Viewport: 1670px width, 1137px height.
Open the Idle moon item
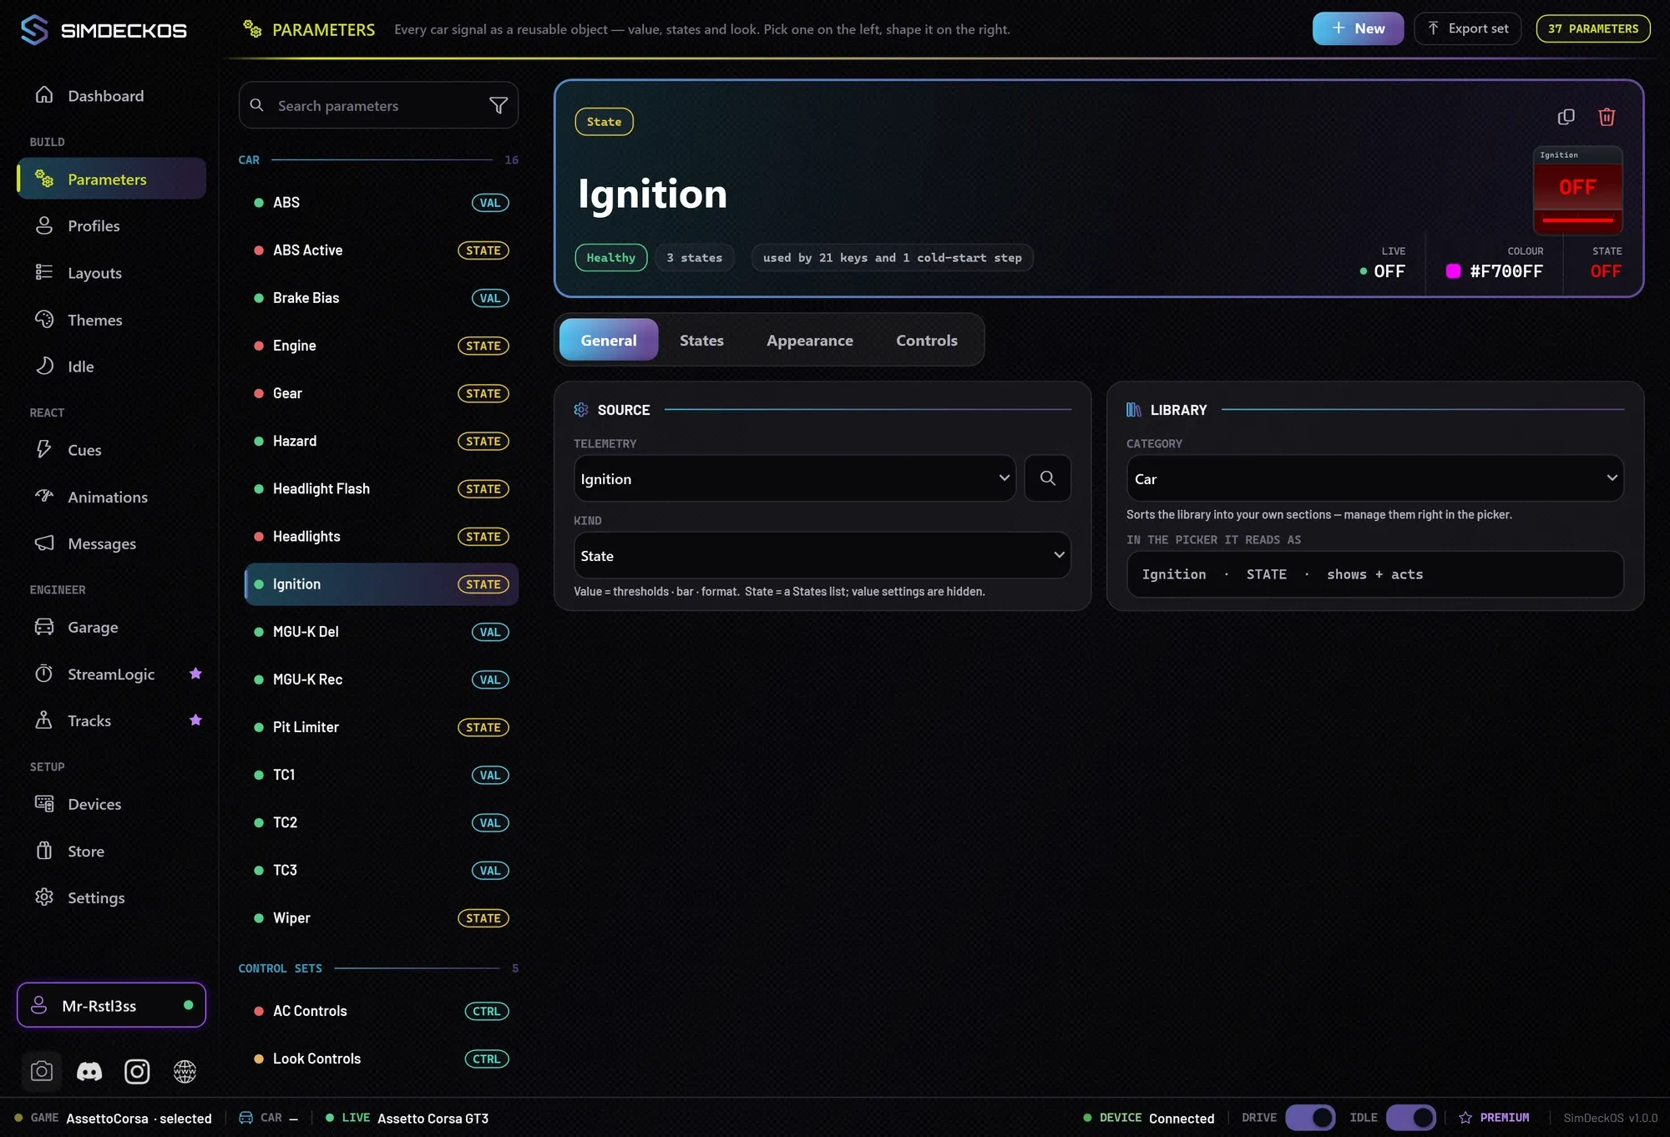point(111,366)
